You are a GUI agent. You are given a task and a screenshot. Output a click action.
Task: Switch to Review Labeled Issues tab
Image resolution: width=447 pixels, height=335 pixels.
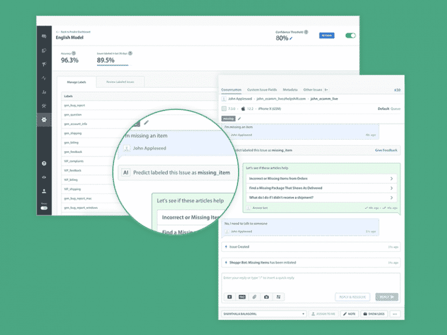coord(120,82)
